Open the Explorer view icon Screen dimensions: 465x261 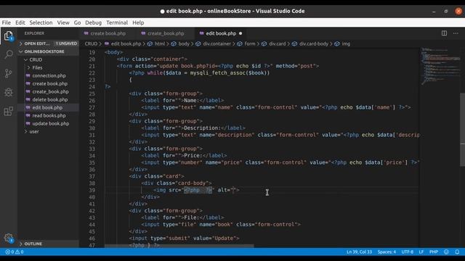[9, 36]
